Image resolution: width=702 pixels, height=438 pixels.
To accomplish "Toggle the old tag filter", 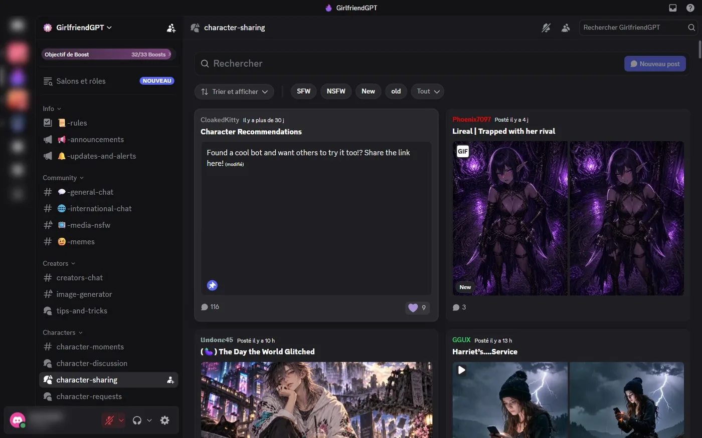I will click(396, 91).
